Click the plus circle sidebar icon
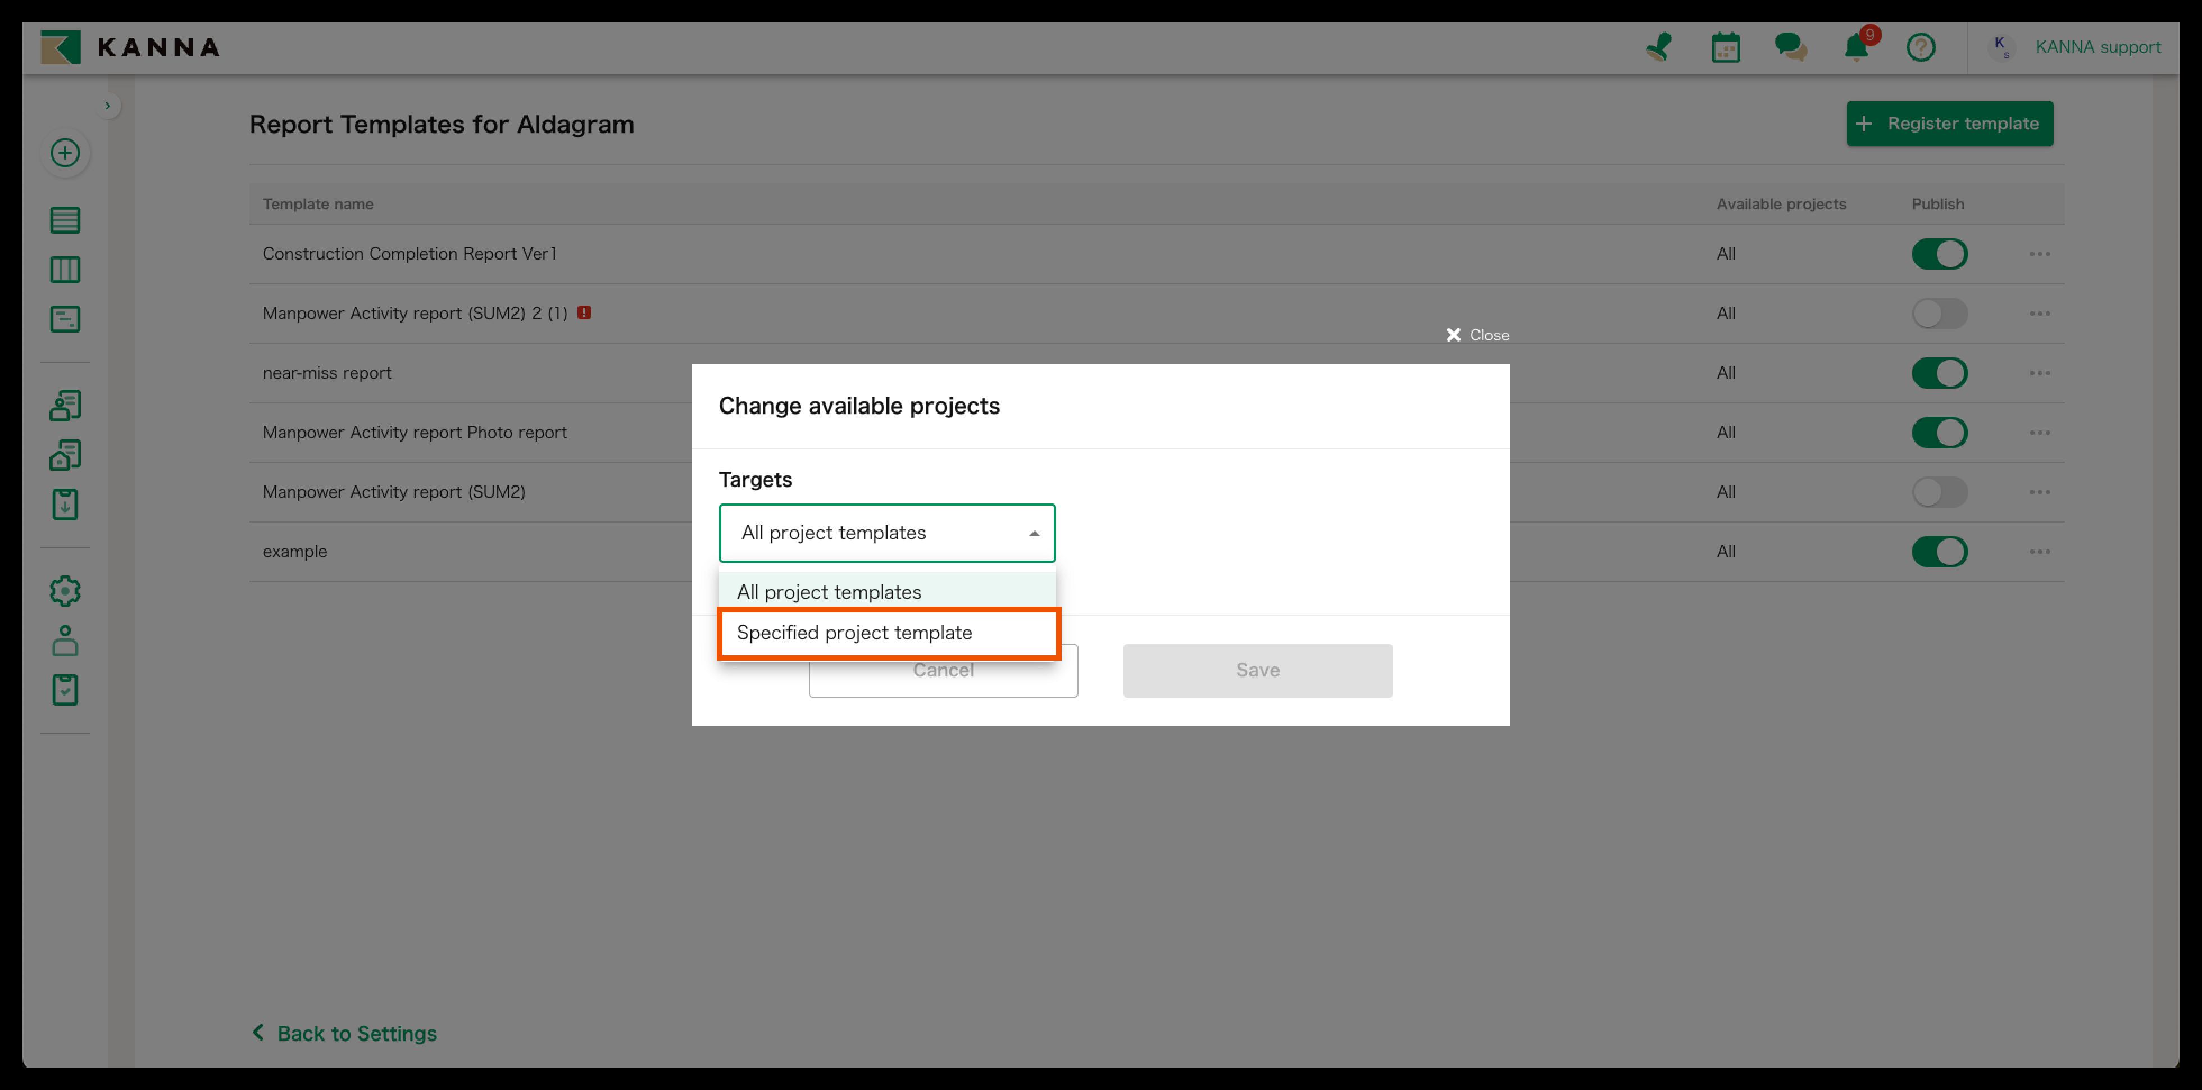This screenshot has width=2202, height=1090. click(x=65, y=153)
